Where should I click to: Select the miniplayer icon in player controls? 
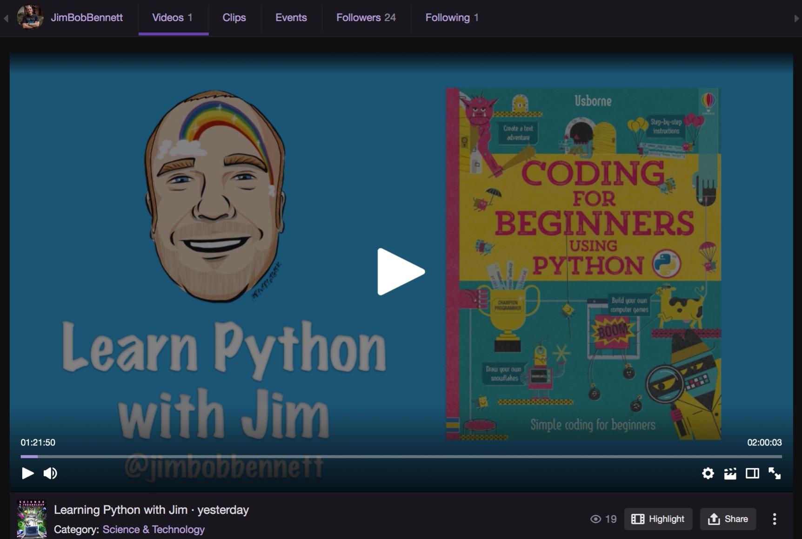coord(729,473)
